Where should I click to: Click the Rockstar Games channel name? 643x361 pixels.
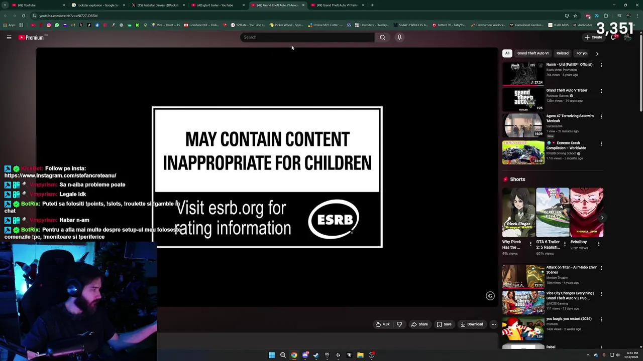click(557, 96)
